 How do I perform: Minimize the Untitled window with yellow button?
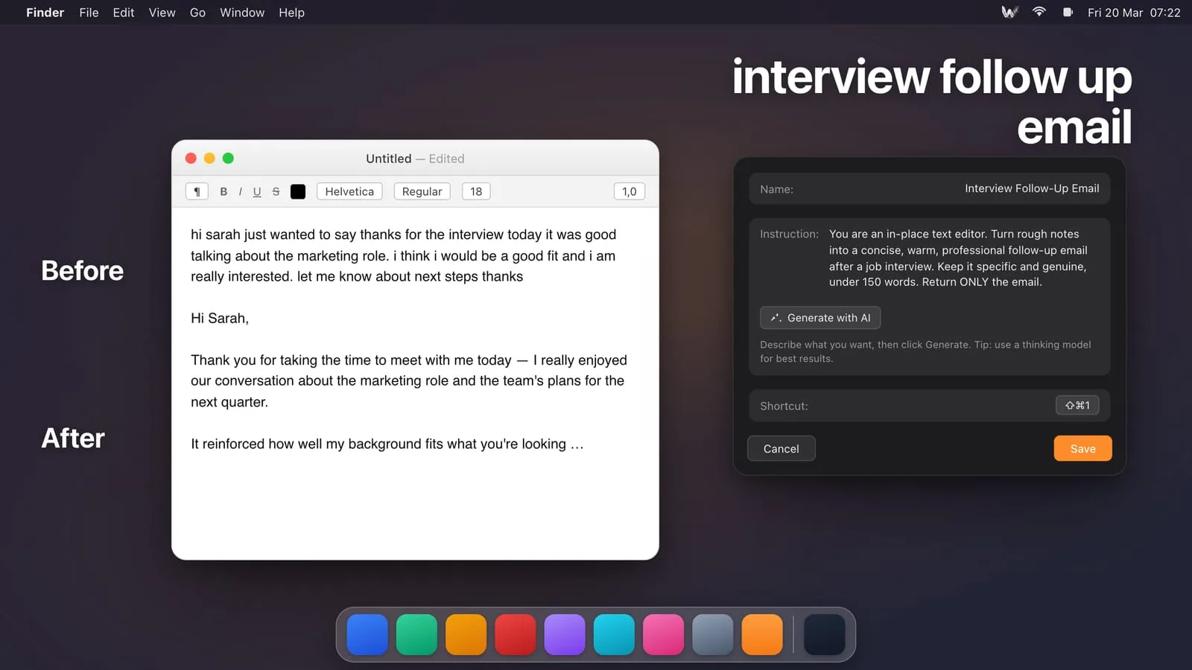[x=209, y=158]
